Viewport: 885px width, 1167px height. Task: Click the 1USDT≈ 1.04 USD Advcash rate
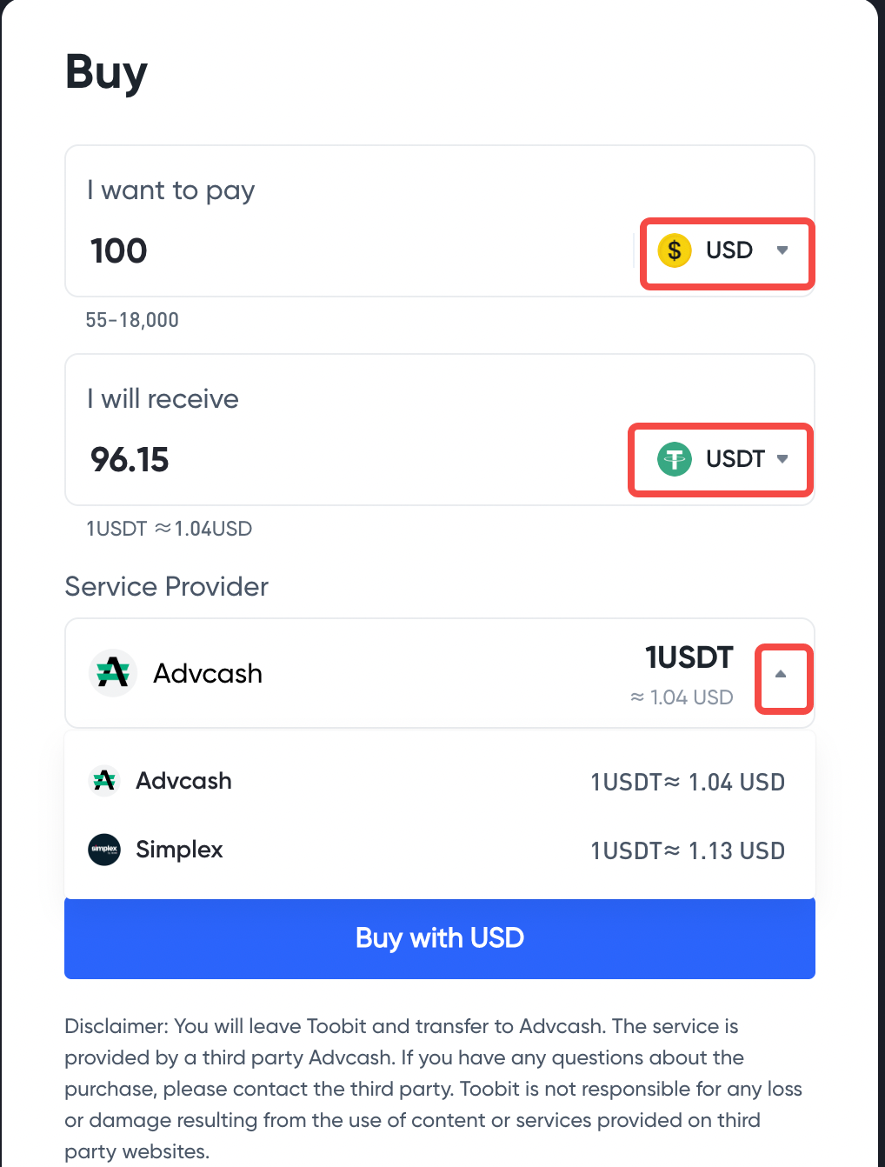688,782
